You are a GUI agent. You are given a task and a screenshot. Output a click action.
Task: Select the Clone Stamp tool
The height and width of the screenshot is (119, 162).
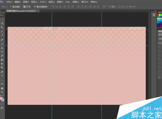tap(2, 48)
